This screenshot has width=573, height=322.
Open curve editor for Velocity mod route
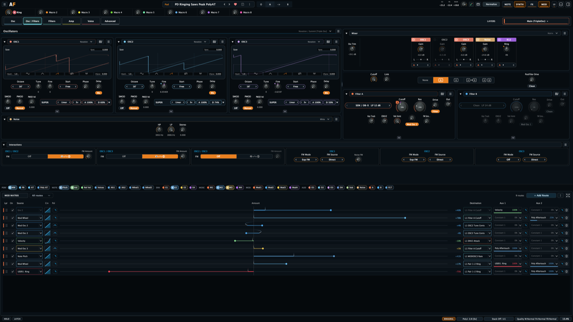point(48,241)
